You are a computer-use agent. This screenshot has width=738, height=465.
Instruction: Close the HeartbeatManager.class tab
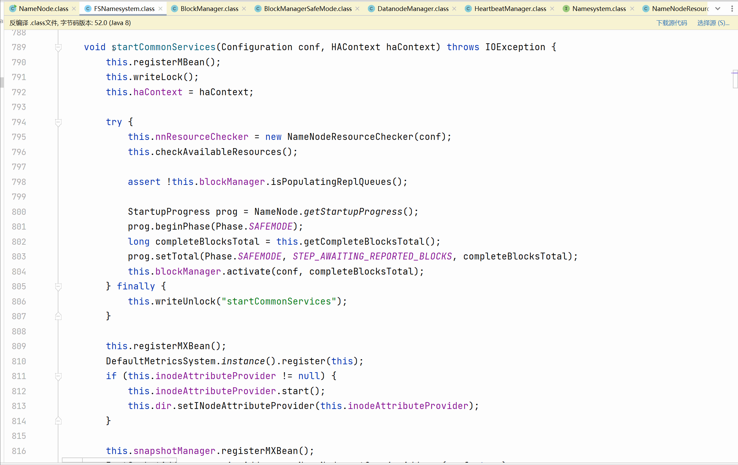[552, 9]
